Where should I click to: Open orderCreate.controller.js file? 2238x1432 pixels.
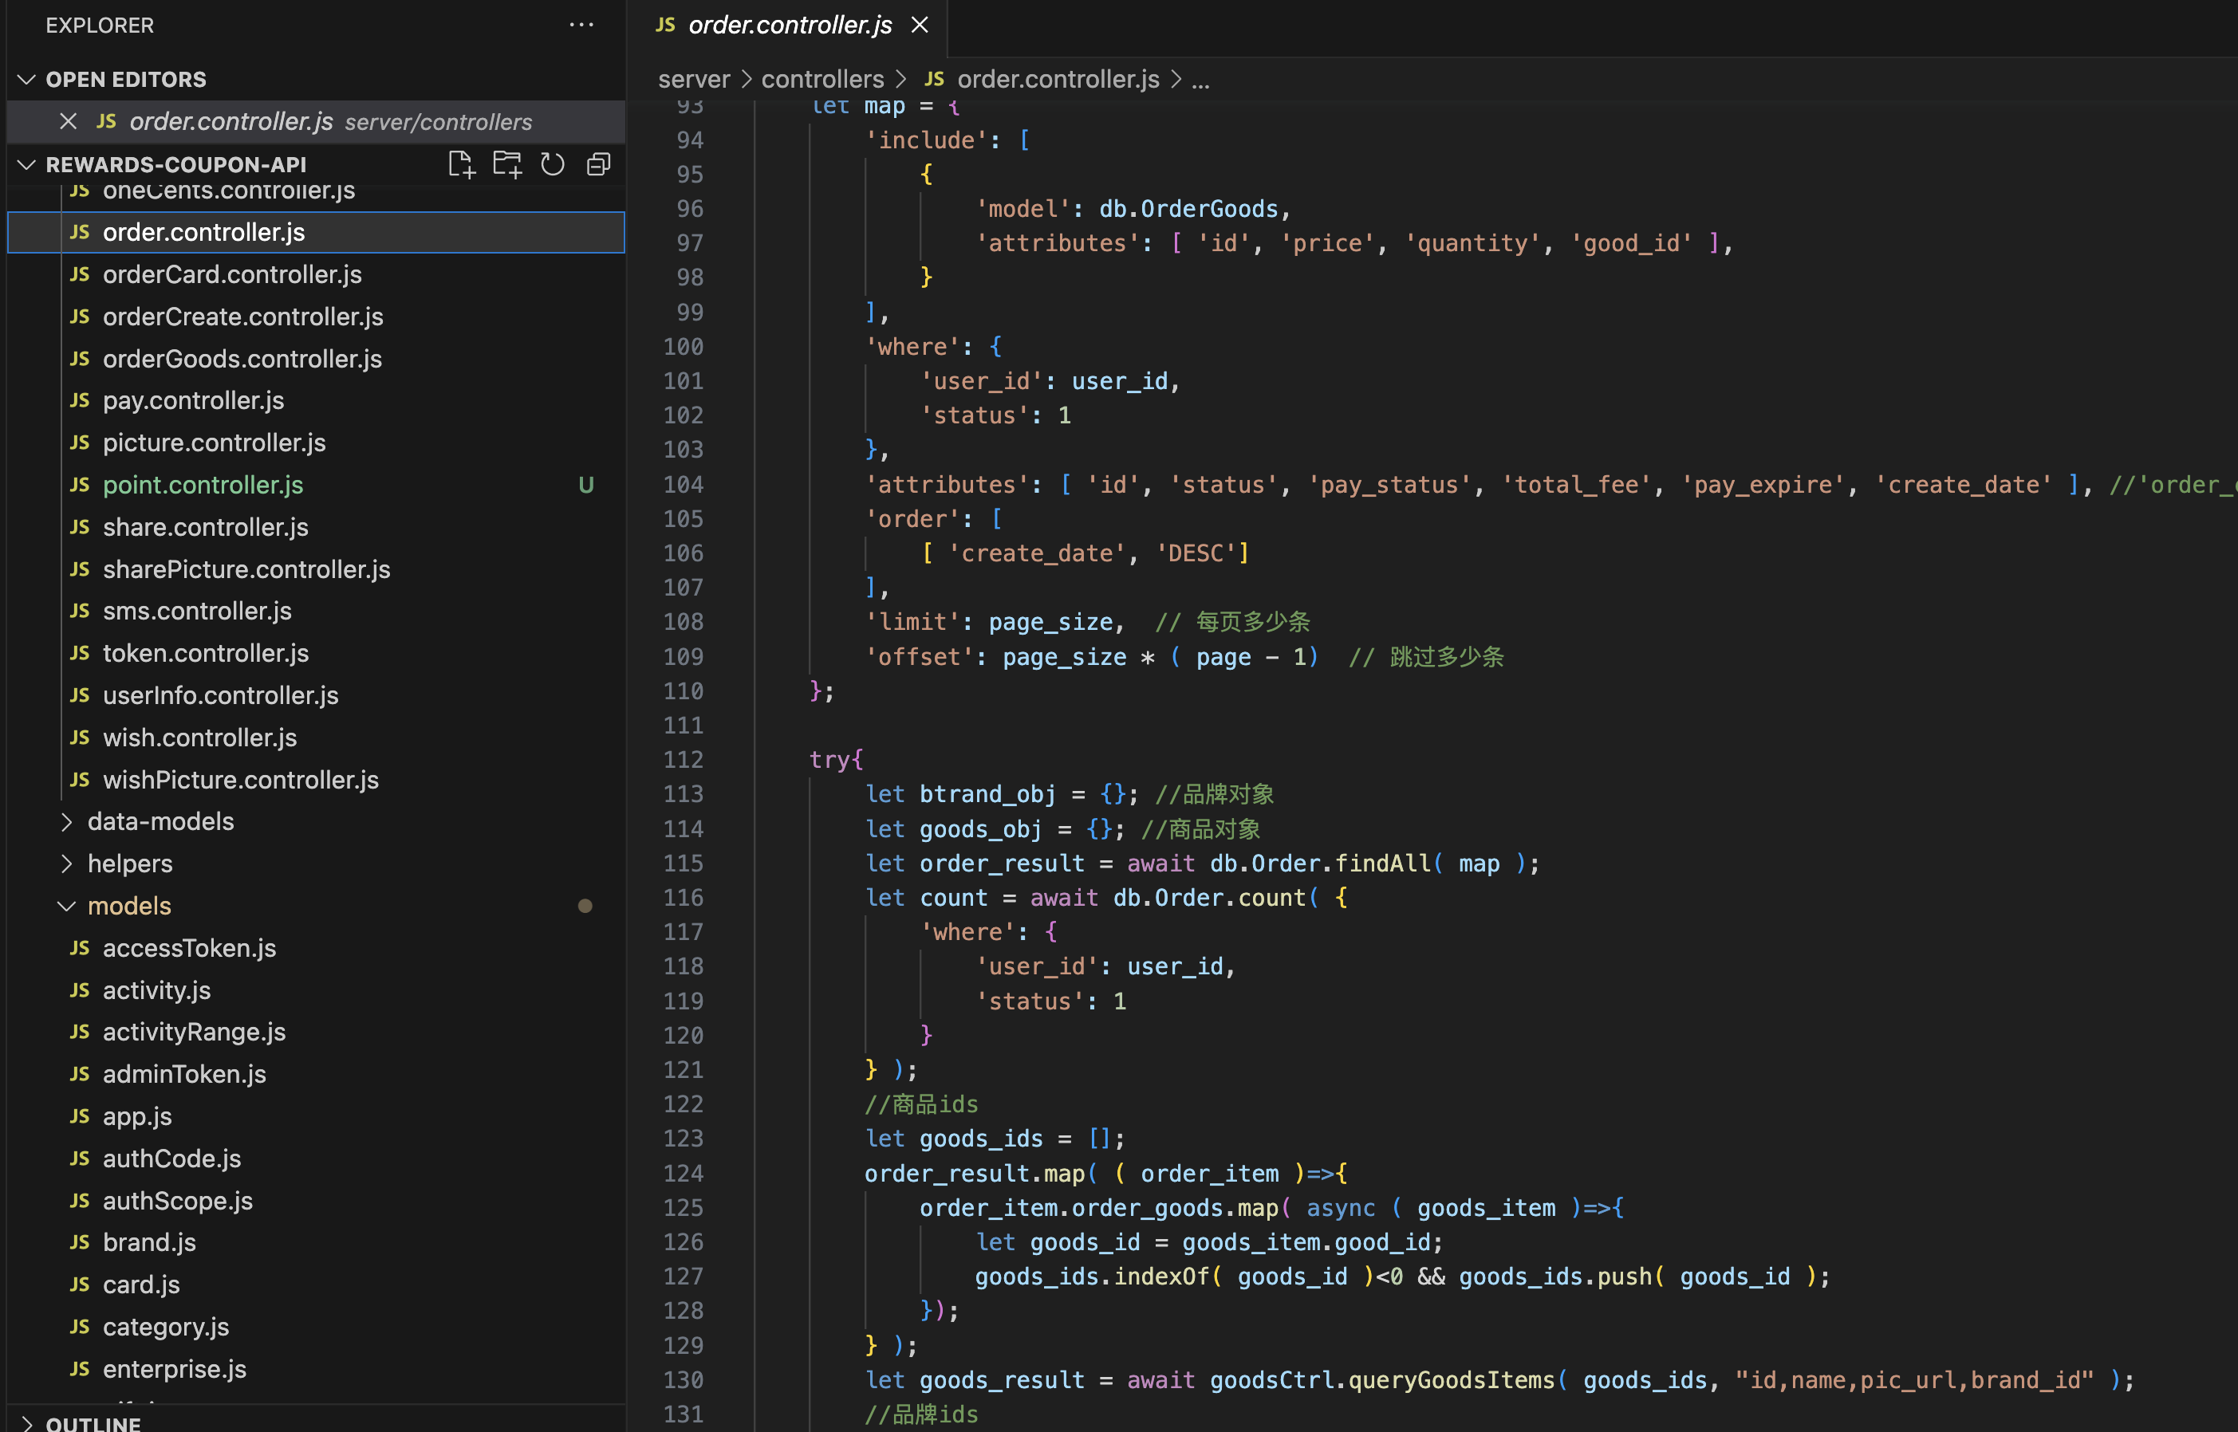[x=317, y=317]
